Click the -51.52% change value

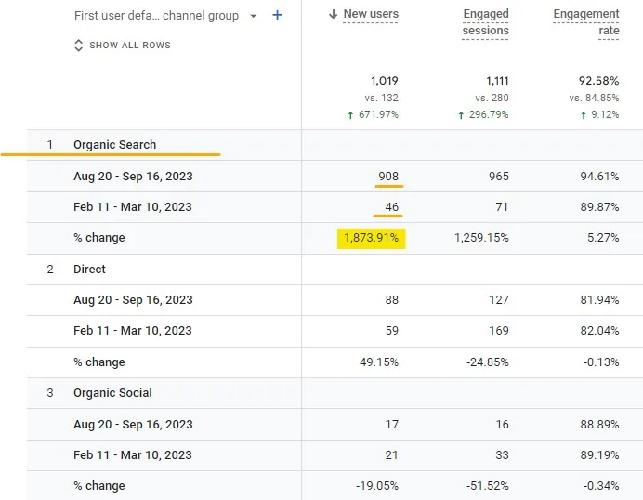coord(487,486)
